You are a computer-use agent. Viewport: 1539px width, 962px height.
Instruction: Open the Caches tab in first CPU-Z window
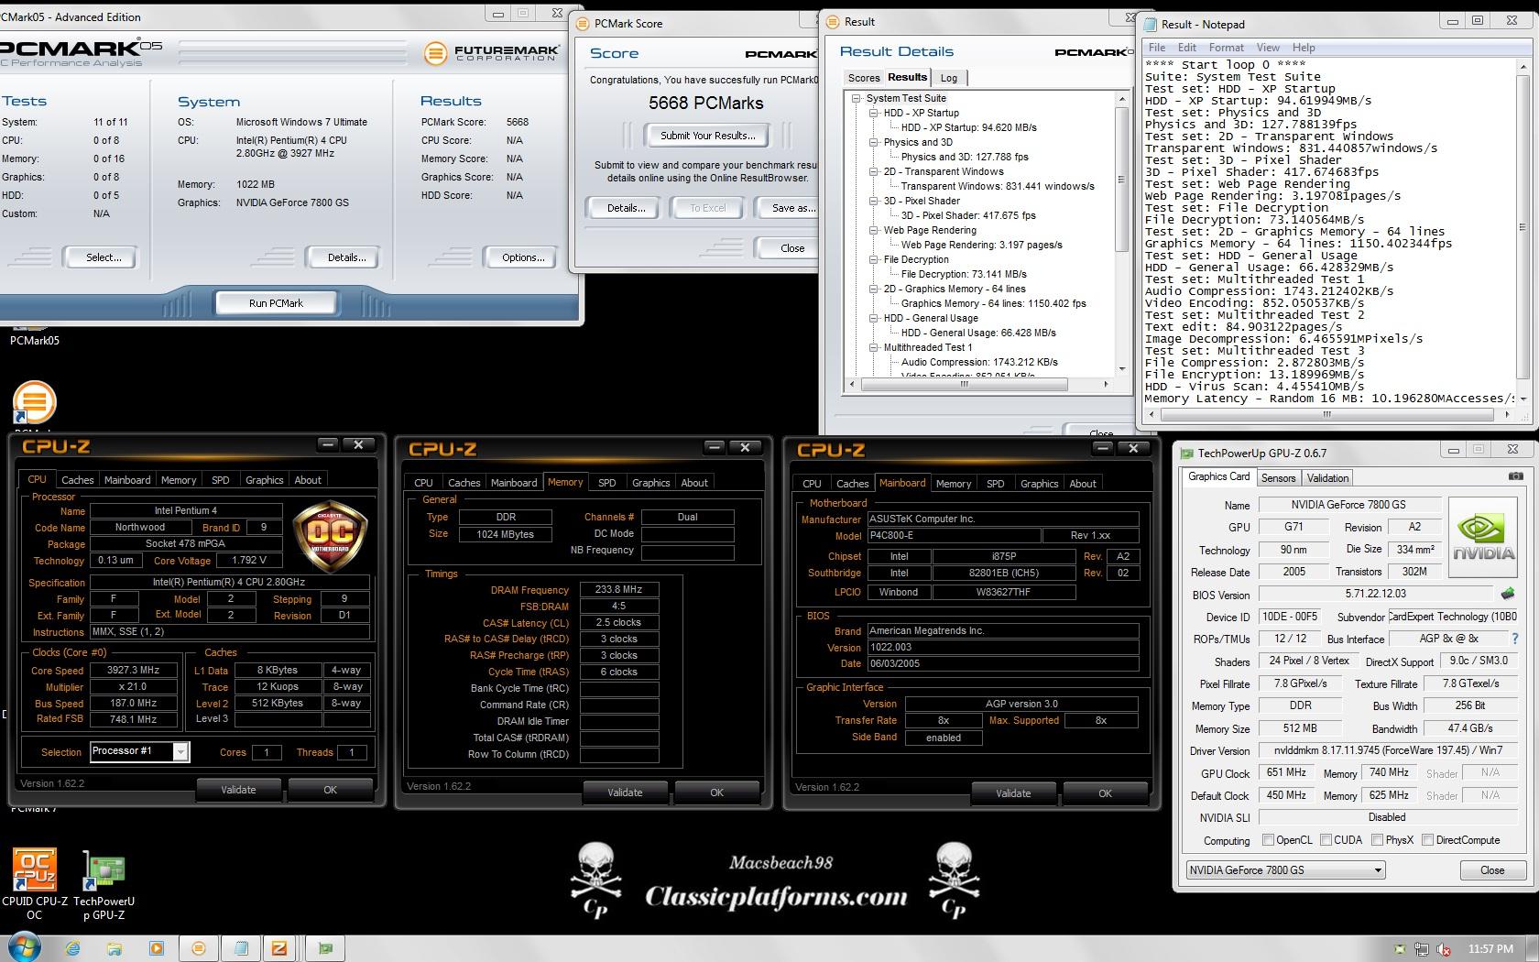tap(78, 480)
